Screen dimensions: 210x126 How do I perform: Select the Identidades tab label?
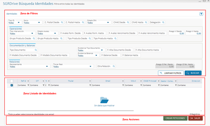tap(12, 13)
